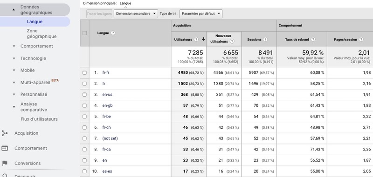Open the fr-fr language link
Image resolution: width=373 pixels, height=177 pixels.
106,73
